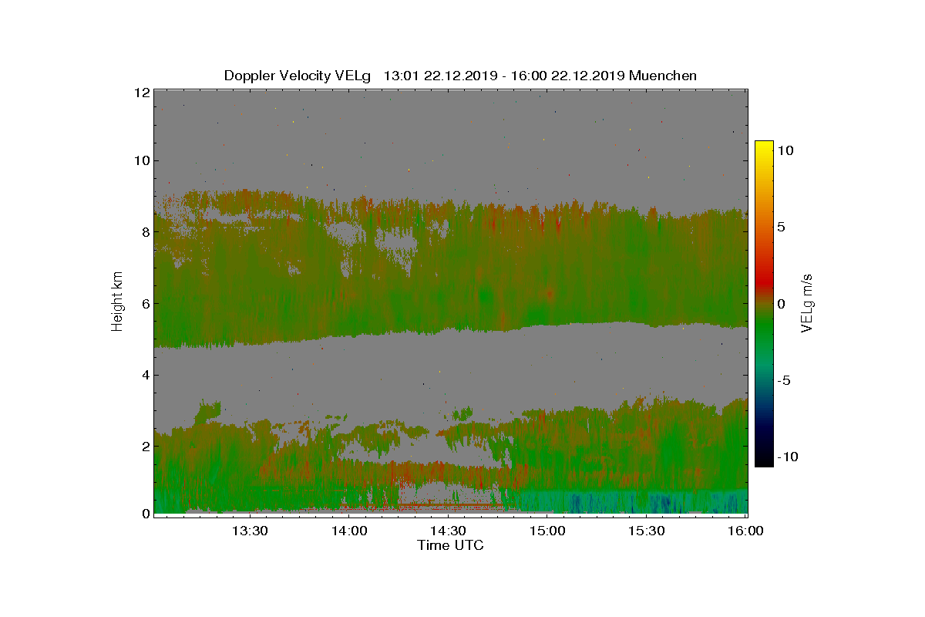Click the colorbar tick label -5
The height and width of the screenshot is (617, 925).
coord(783,380)
